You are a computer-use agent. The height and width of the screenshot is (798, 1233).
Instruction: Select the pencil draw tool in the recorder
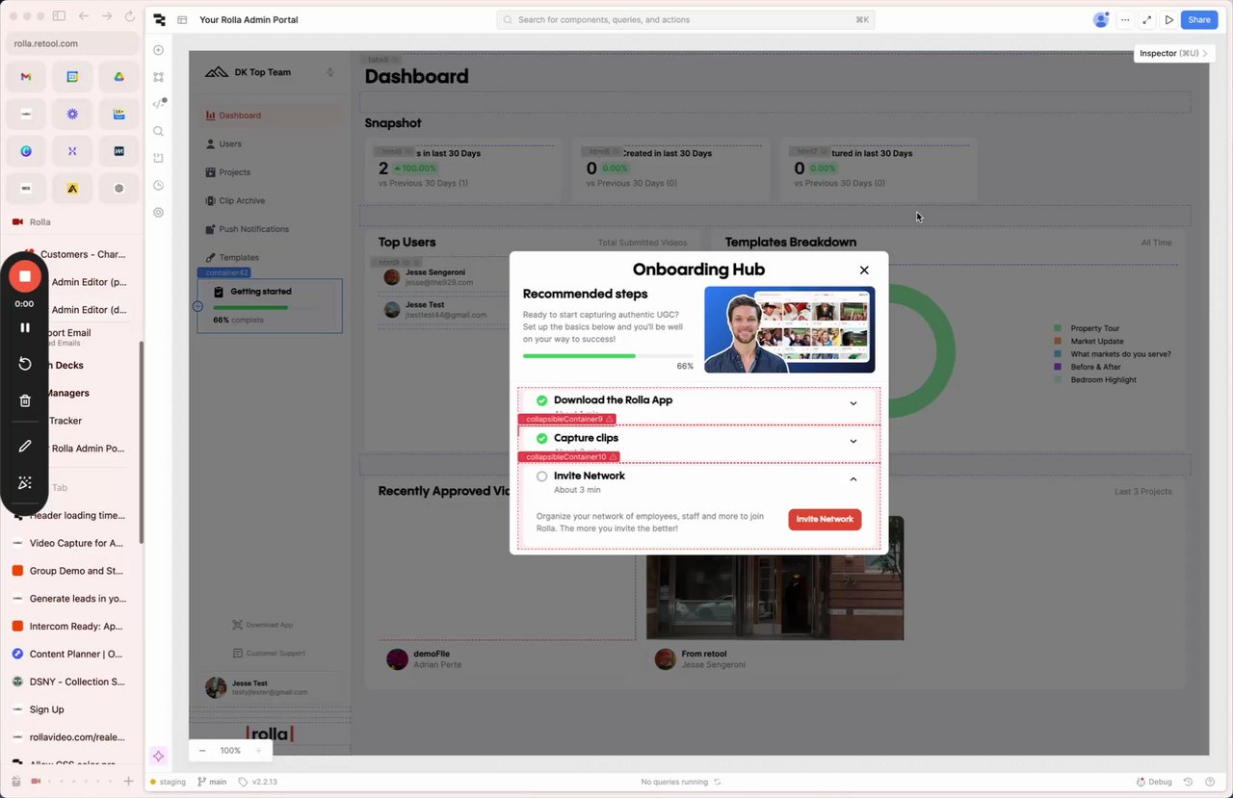pos(25,446)
